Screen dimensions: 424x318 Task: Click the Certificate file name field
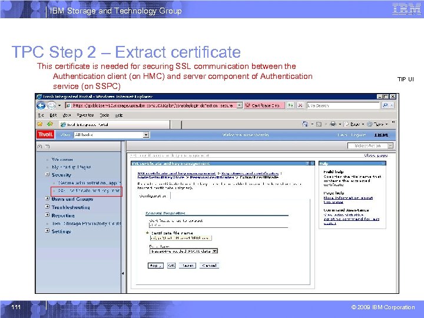181,238
